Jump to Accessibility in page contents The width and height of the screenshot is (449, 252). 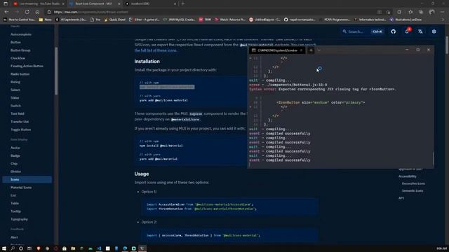[408, 176]
